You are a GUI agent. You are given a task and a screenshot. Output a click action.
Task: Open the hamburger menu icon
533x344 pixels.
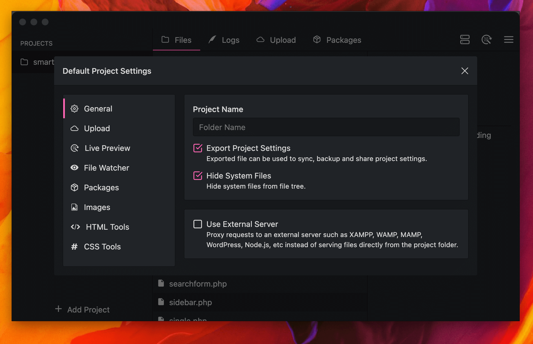(508, 40)
